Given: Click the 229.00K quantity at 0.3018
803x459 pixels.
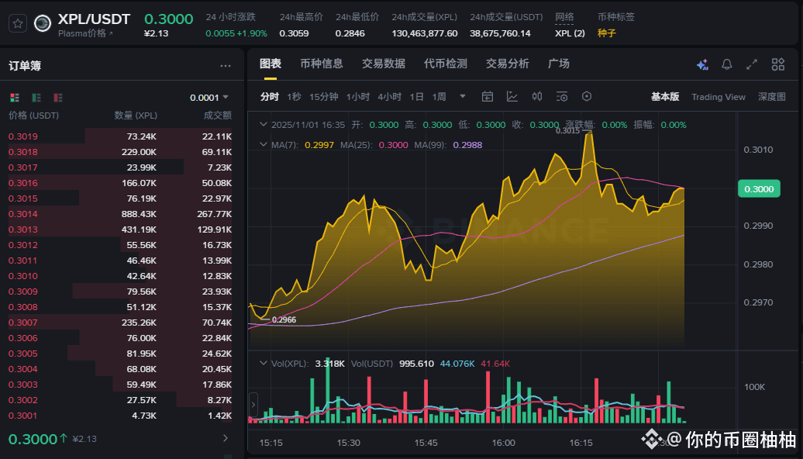Looking at the screenshot, I should pos(139,152).
